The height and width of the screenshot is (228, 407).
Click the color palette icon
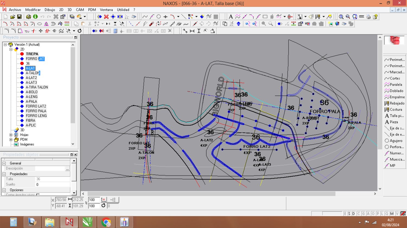(79, 17)
